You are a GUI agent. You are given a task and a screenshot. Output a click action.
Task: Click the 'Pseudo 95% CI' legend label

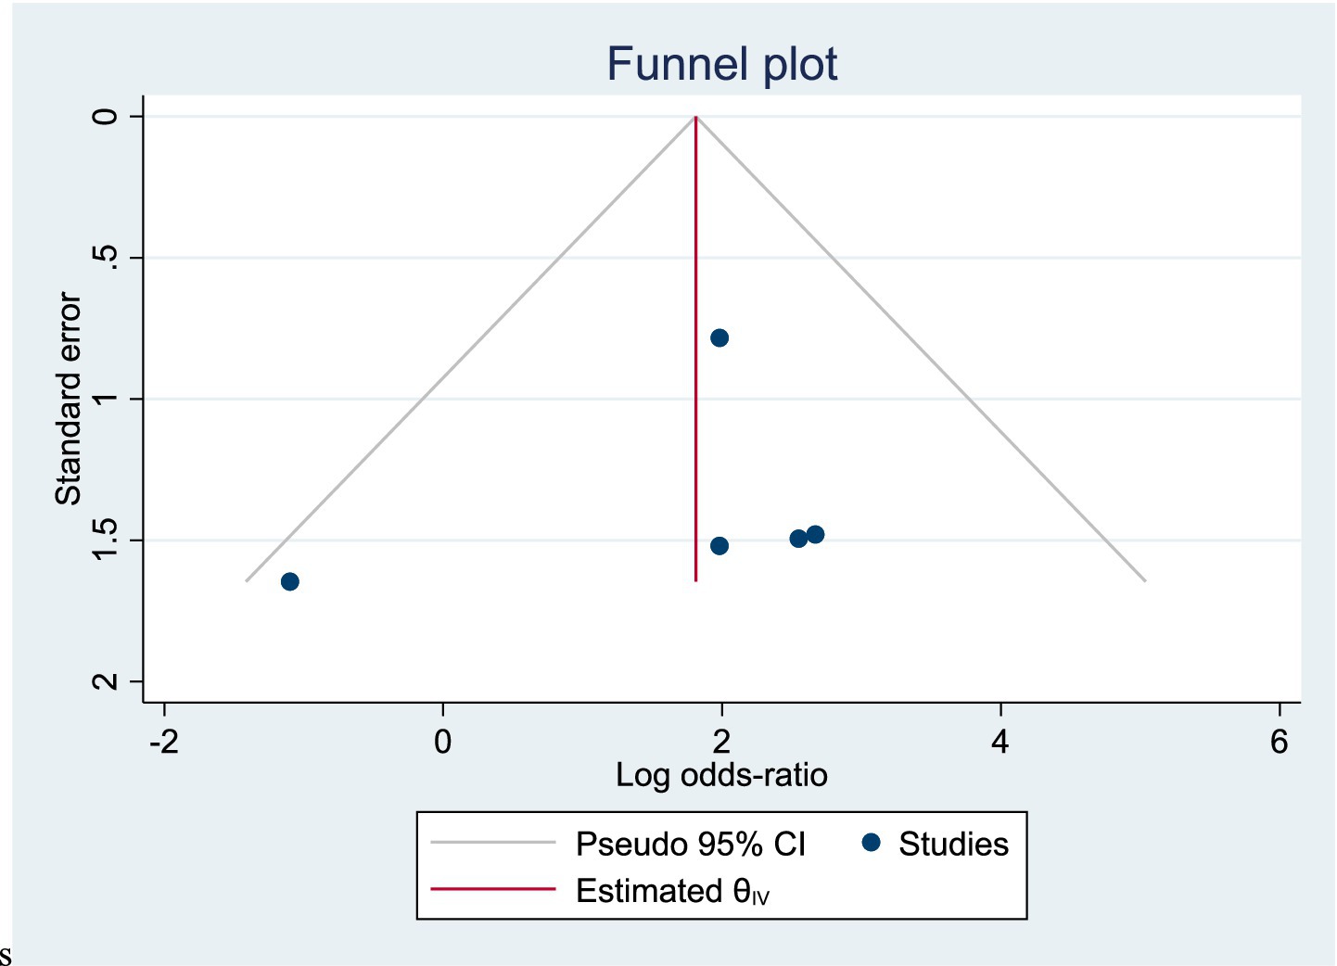[x=691, y=844]
